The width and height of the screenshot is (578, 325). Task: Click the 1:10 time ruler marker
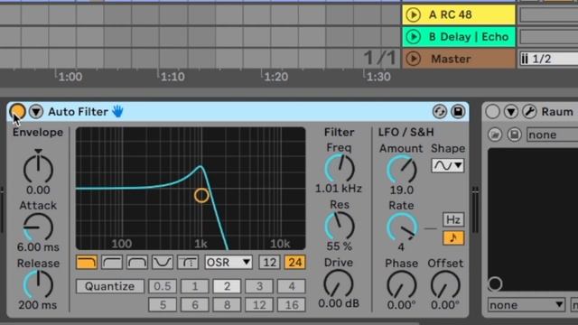[172, 77]
